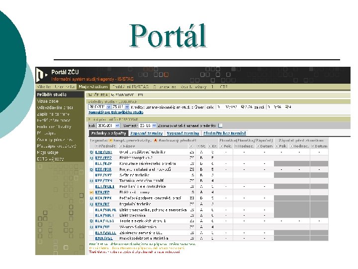Image resolution: width=358 pixels, height=269 pixels.
Task: Open KEV/ZSEEE course link
Action: pyautogui.click(x=106, y=233)
